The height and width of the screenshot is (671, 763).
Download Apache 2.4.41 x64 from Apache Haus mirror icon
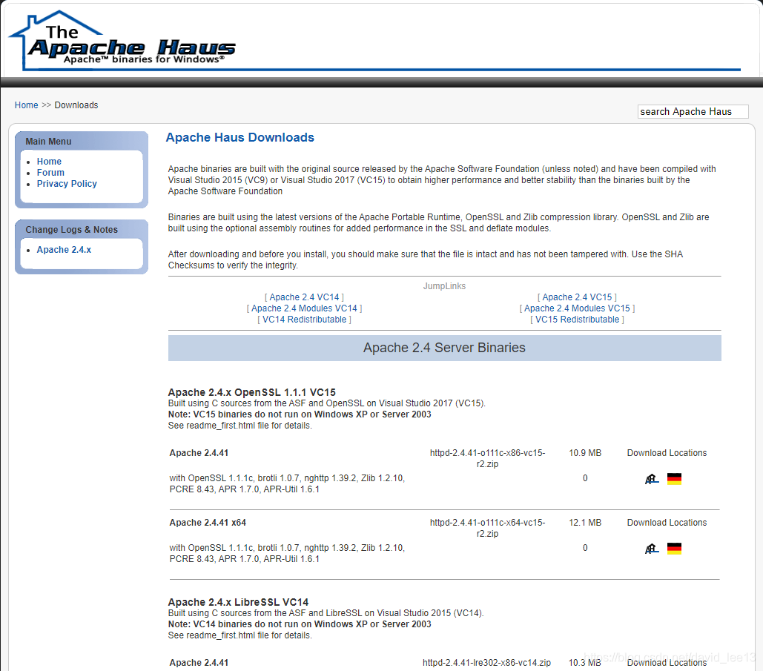click(x=652, y=549)
